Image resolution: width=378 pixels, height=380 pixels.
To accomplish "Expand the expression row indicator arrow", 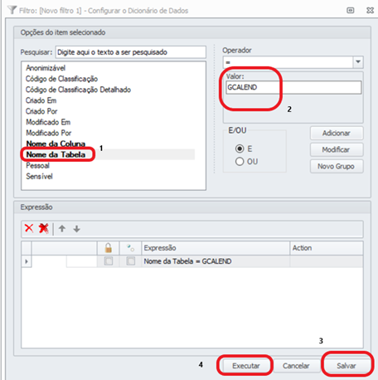I will (27, 261).
